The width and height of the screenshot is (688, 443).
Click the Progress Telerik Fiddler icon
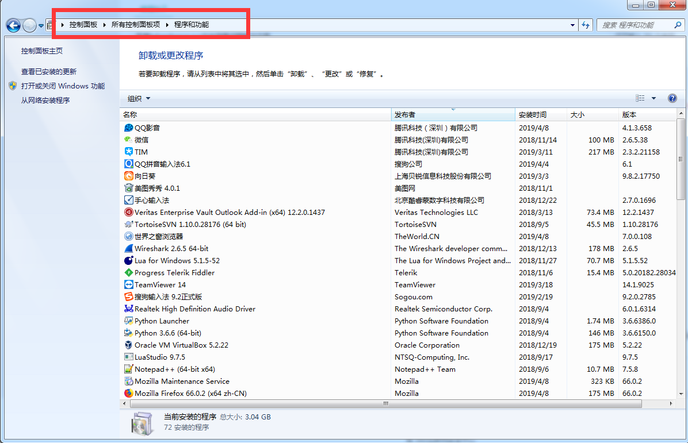click(128, 272)
